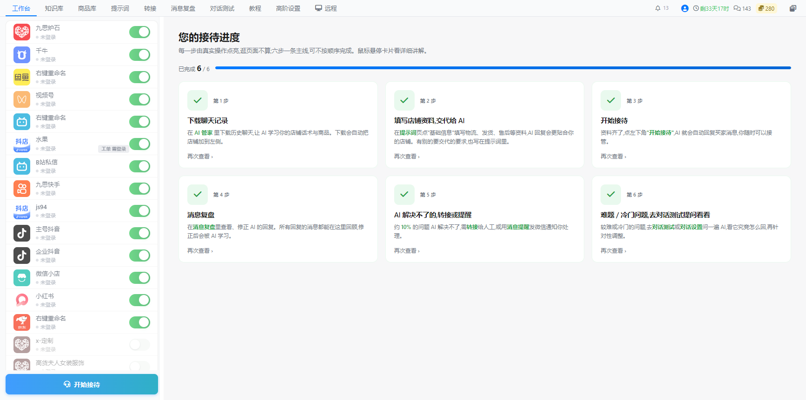
Task: Click the 视频号 shop icon
Action: coord(22,99)
